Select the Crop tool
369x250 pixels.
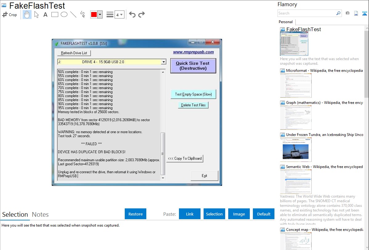tap(10, 14)
